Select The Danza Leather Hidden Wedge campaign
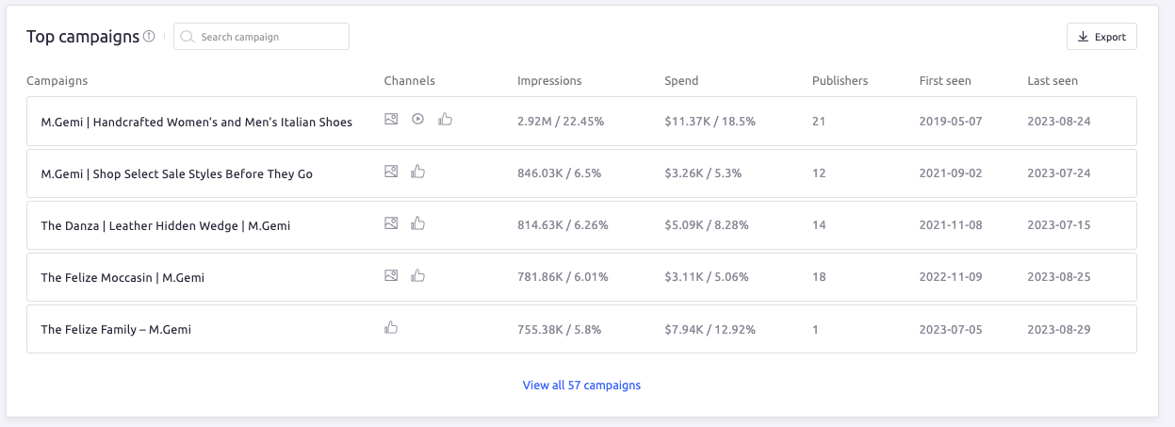The width and height of the screenshot is (1175, 427). tap(166, 225)
